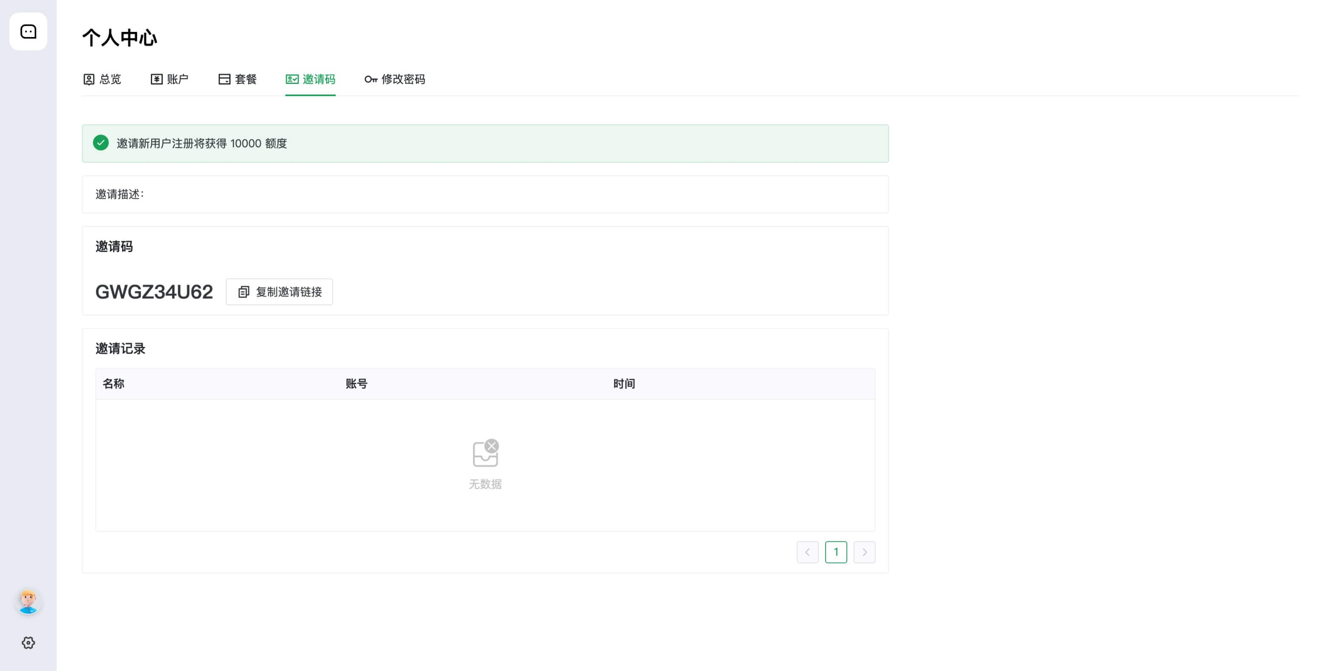Screen dimensions: 1324x671
Task: Click the GWGZ34U62 invitation code text
Action: pos(154,292)
